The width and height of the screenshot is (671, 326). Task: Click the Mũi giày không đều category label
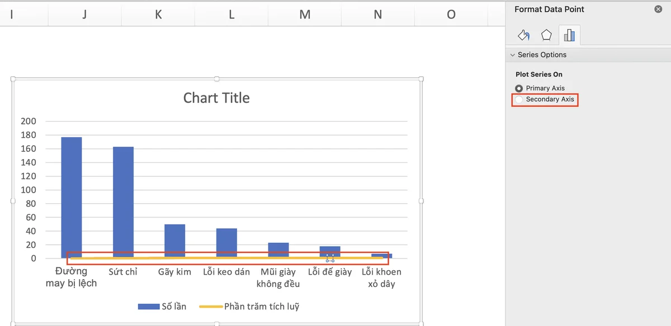[x=278, y=277]
